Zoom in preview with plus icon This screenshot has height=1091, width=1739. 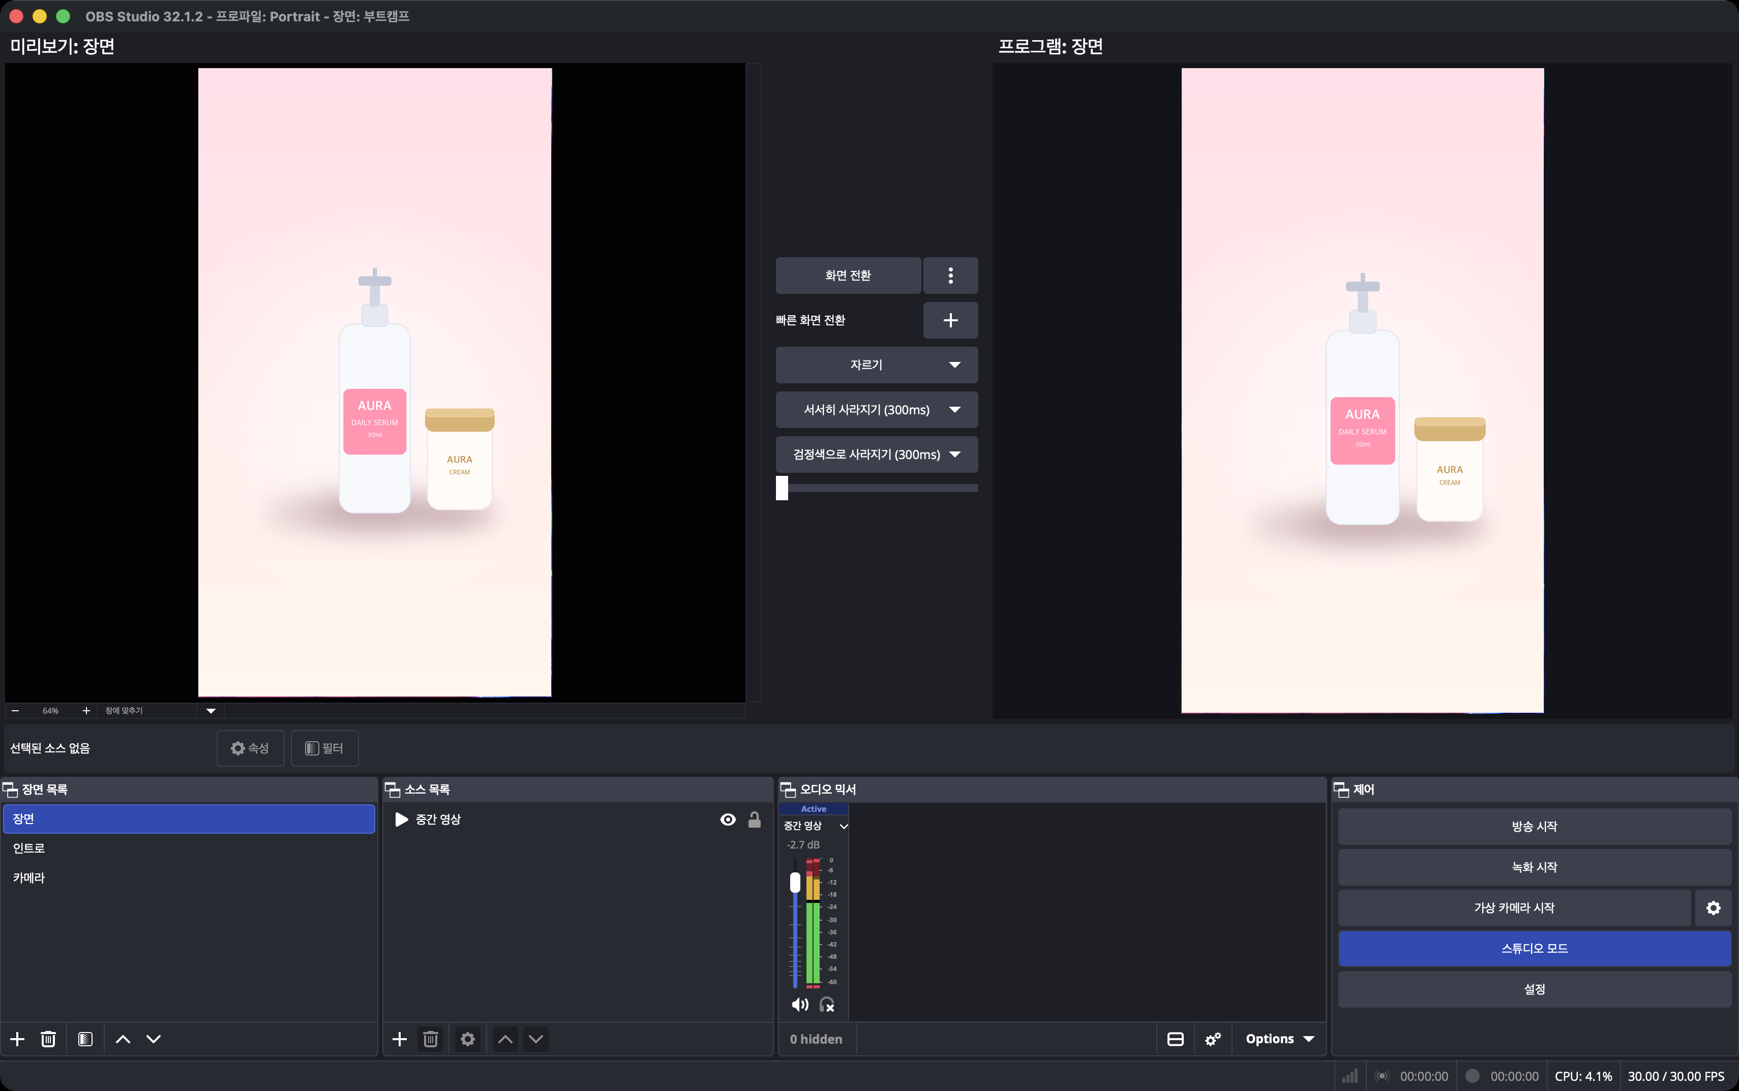[86, 711]
